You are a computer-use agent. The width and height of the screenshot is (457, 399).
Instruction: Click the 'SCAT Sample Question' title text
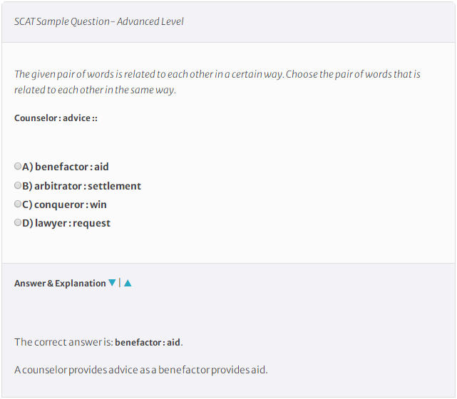click(62, 21)
